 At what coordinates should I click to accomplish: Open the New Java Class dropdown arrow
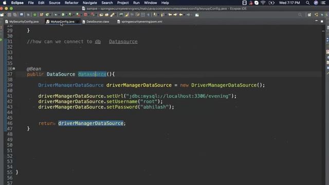point(50,15)
